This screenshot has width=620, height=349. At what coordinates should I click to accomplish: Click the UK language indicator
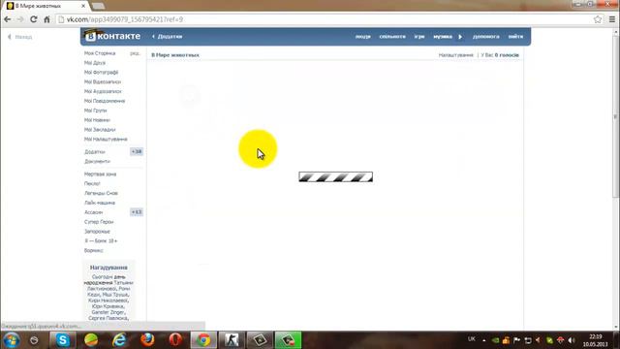pyautogui.click(x=472, y=339)
